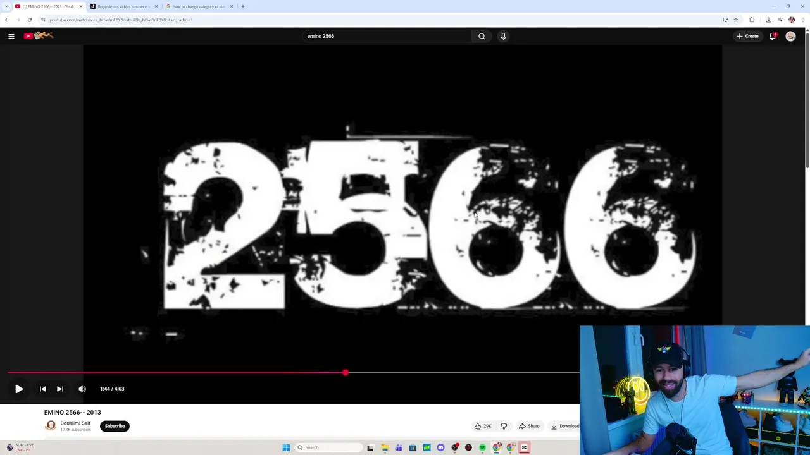Go to YouTube home via logo
The image size is (810, 455).
(x=39, y=36)
